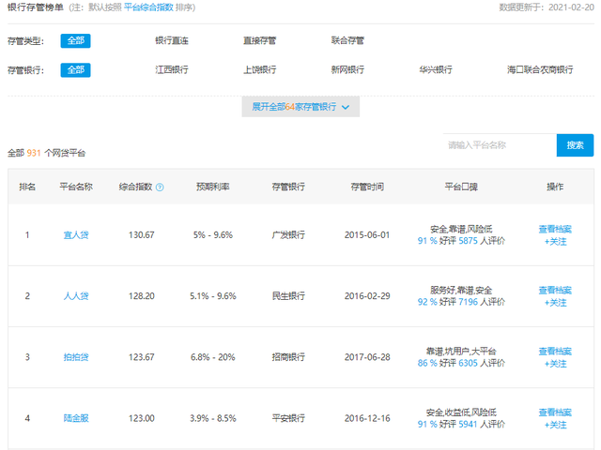Image resolution: width=601 pixels, height=450 pixels.
Task: Click the 预期利率 column header
Action: pyautogui.click(x=213, y=187)
